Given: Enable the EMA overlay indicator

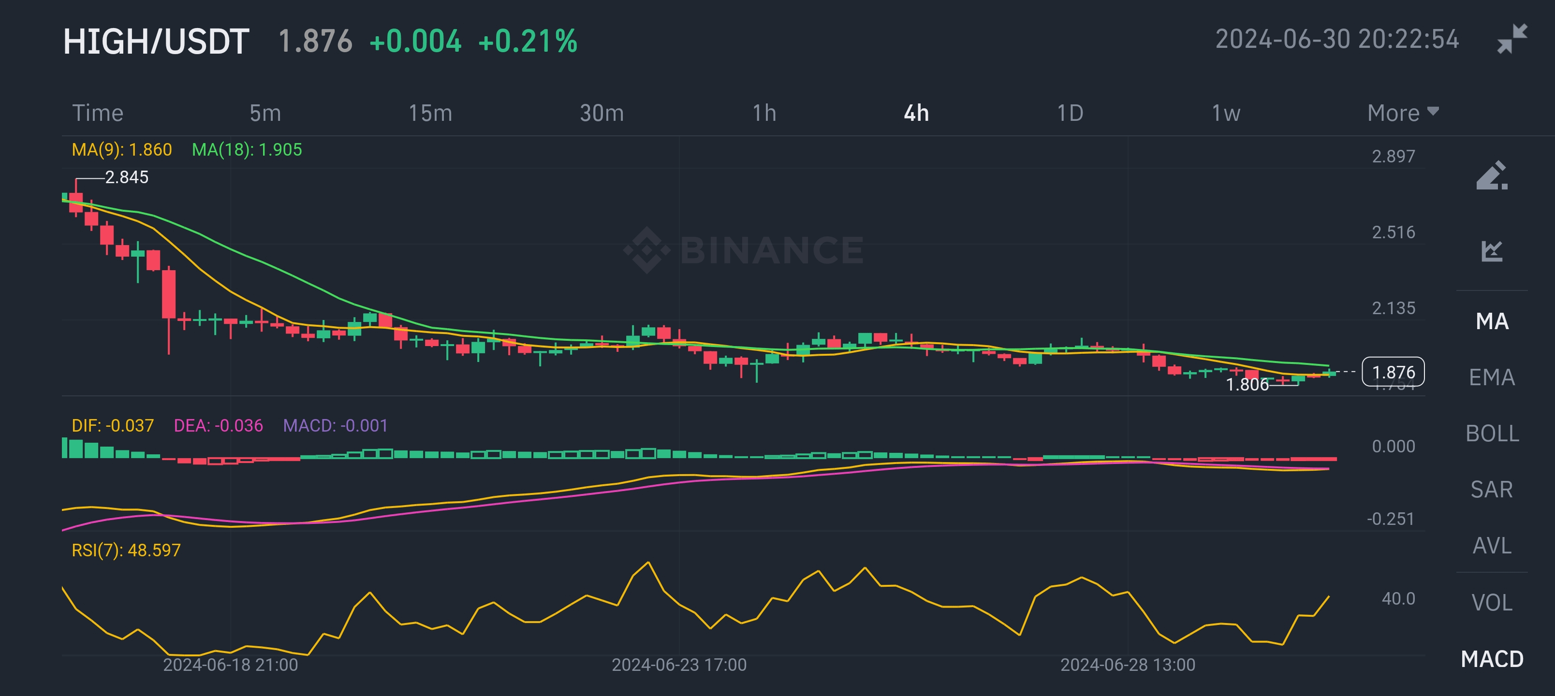Looking at the screenshot, I should pyautogui.click(x=1492, y=377).
